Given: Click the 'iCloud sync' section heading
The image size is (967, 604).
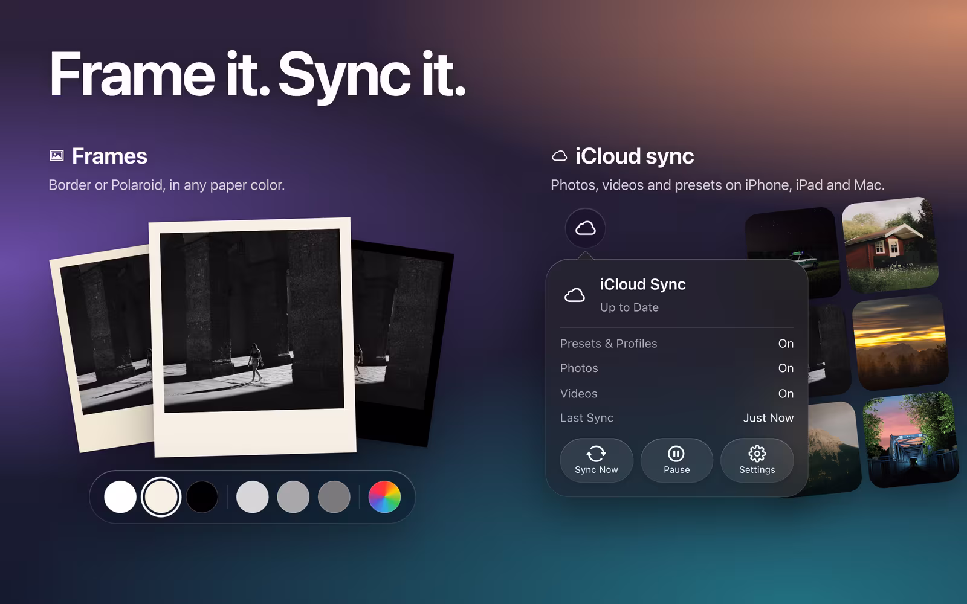Looking at the screenshot, I should coord(634,156).
